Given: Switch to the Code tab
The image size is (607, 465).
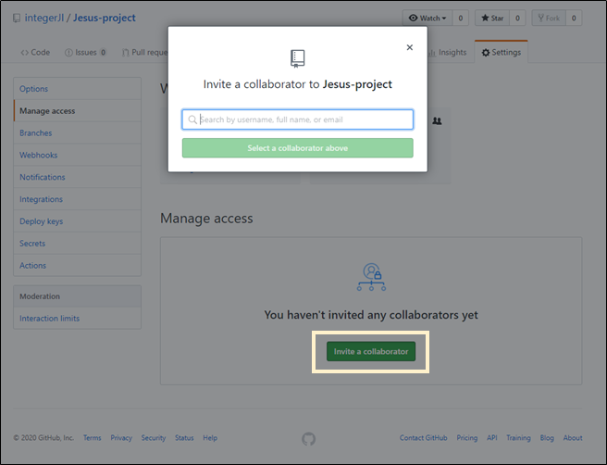Looking at the screenshot, I should point(35,52).
